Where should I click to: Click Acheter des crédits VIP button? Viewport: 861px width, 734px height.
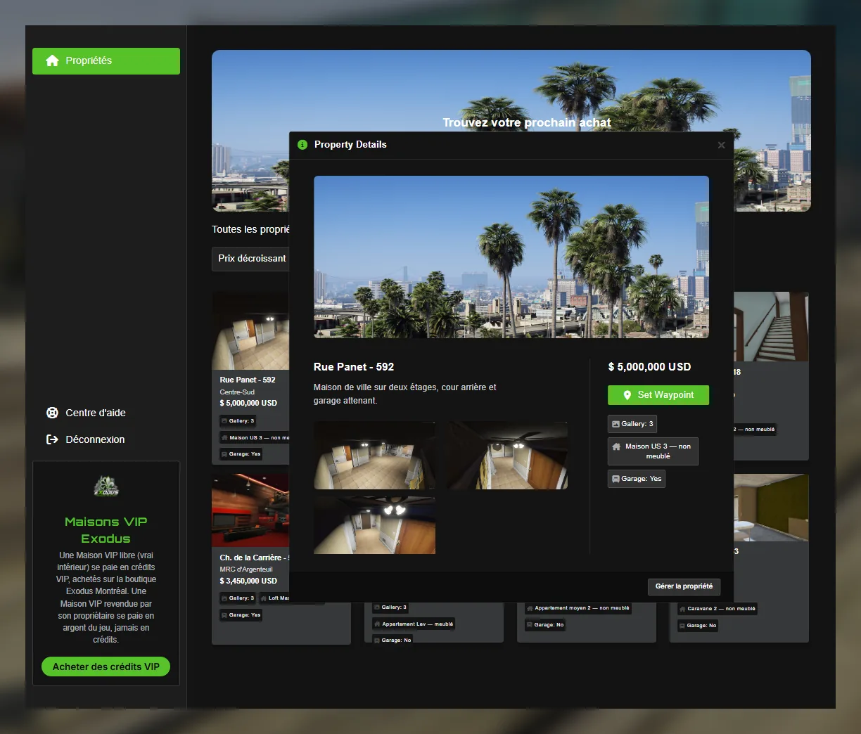[x=106, y=667]
